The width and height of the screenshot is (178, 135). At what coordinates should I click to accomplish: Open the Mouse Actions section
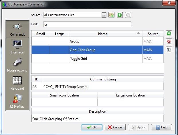pos(17,65)
